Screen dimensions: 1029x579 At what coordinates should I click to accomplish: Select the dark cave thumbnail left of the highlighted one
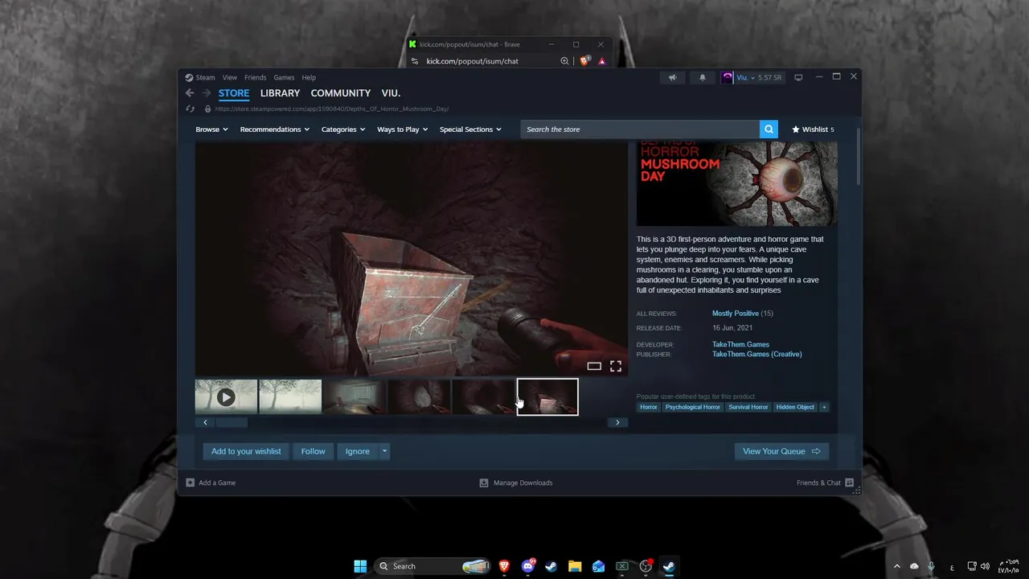[x=483, y=397]
